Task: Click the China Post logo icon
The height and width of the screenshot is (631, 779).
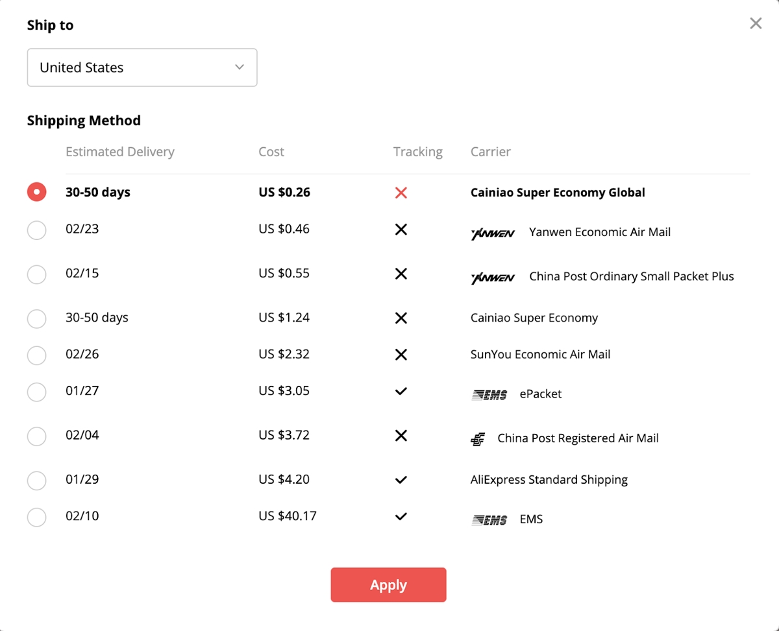Action: tap(478, 439)
